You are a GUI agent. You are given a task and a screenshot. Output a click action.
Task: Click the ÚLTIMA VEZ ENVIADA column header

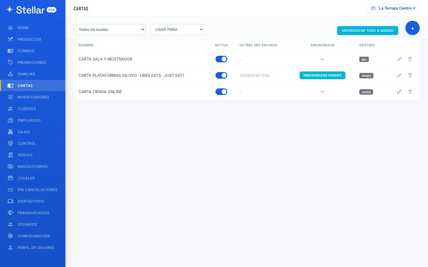pyautogui.click(x=258, y=45)
